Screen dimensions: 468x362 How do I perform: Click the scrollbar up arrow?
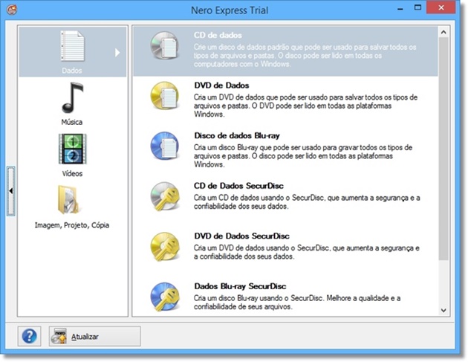[x=443, y=32]
